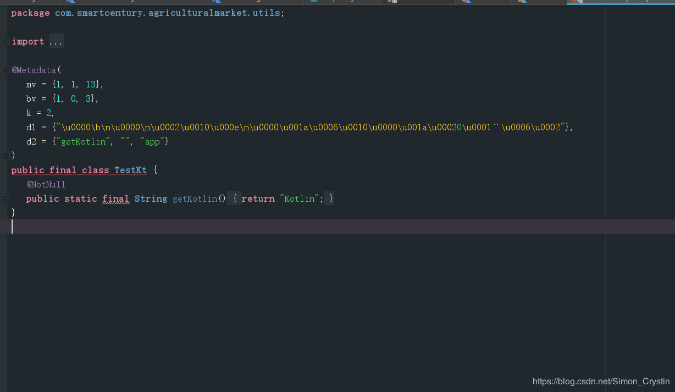This screenshot has height=392, width=675.
Task: Expand the getKotlin method fold marker
Action: (x=6, y=198)
